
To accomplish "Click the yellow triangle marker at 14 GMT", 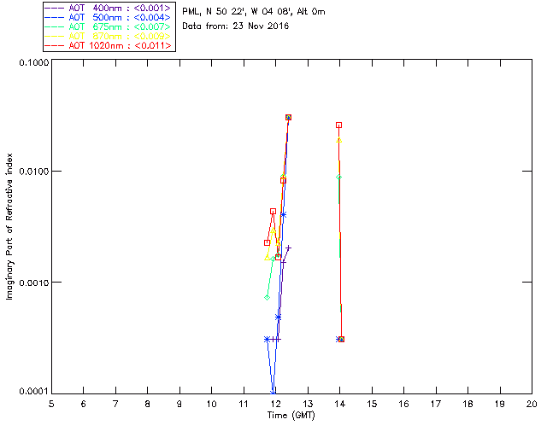I will point(338,140).
